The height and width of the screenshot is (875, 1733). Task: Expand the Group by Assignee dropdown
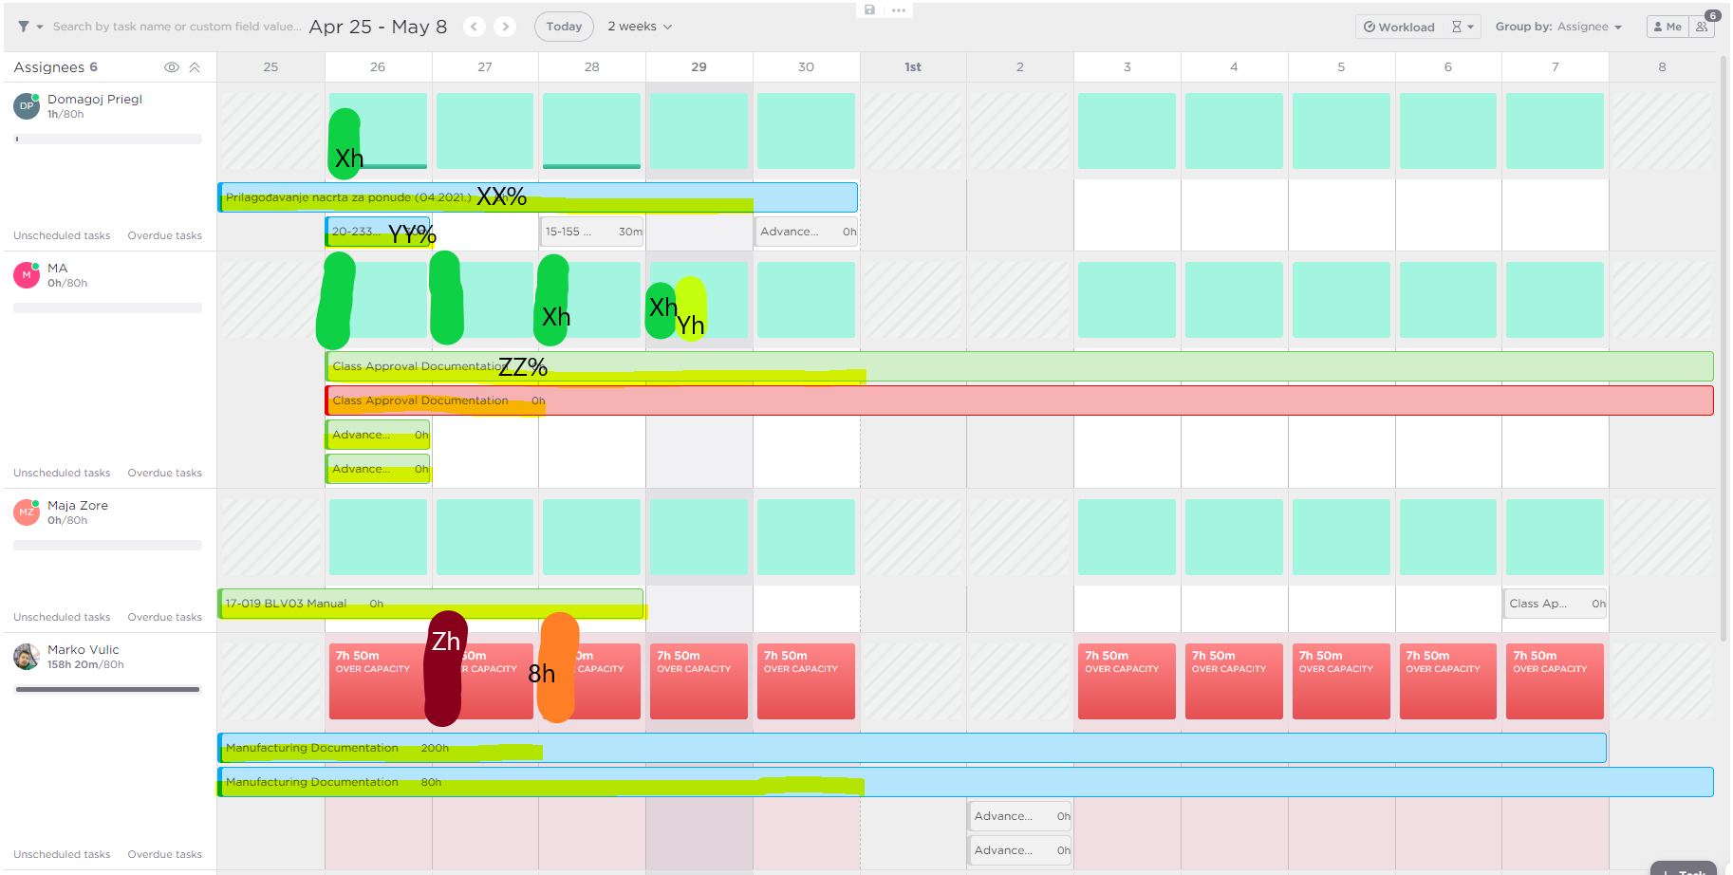click(x=1558, y=27)
